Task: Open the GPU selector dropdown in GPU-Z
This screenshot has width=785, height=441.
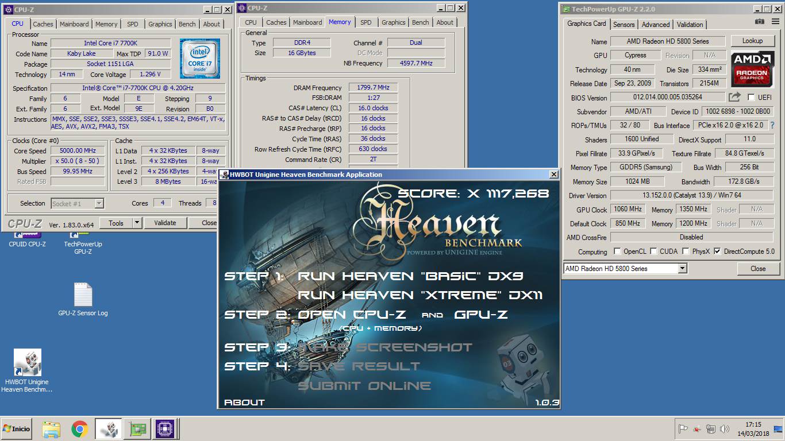Action: click(x=682, y=269)
